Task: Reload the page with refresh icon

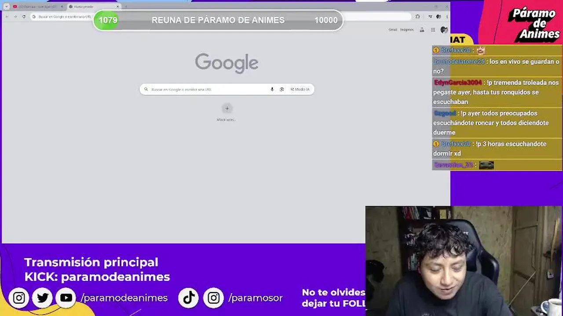Action: [x=24, y=17]
